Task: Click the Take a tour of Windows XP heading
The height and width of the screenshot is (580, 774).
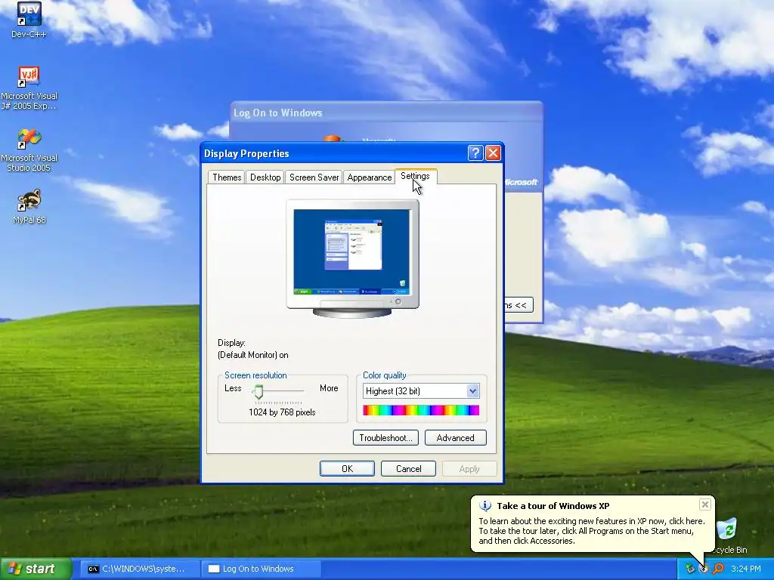Action: [x=553, y=505]
